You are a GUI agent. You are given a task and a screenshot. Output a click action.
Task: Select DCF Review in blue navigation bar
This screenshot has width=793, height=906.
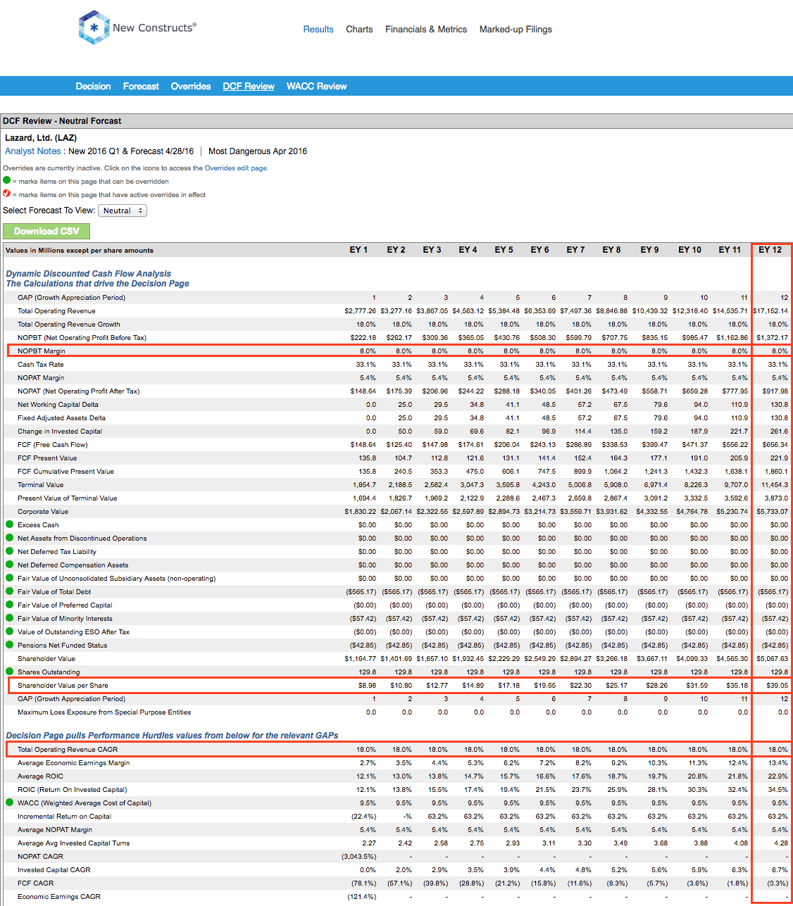(x=249, y=86)
